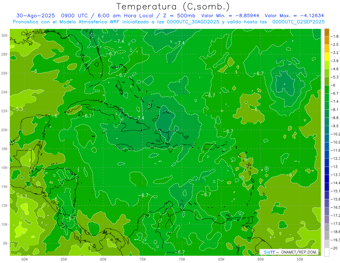Click the '16N' latitude axis label

[x=5, y=168]
